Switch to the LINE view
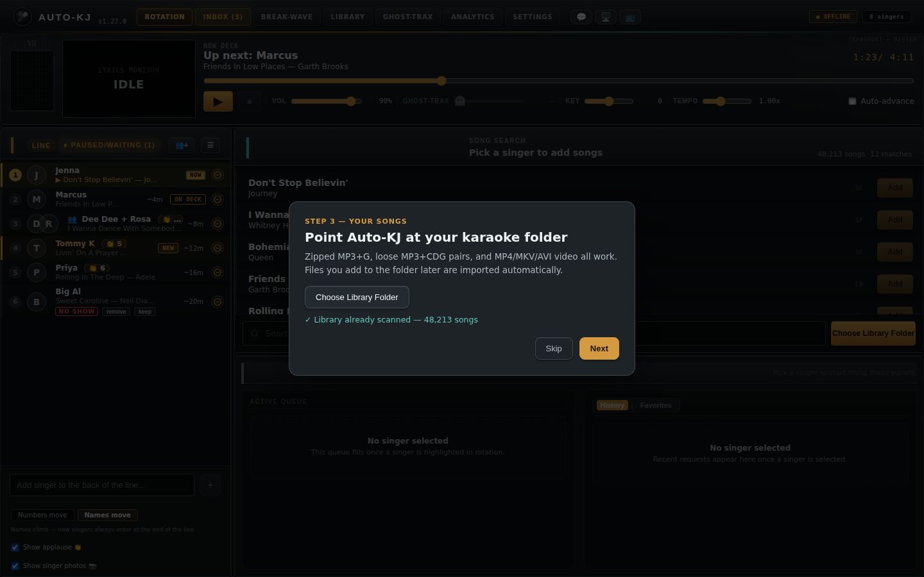Viewport: 924px width, 577px height. 41,146
